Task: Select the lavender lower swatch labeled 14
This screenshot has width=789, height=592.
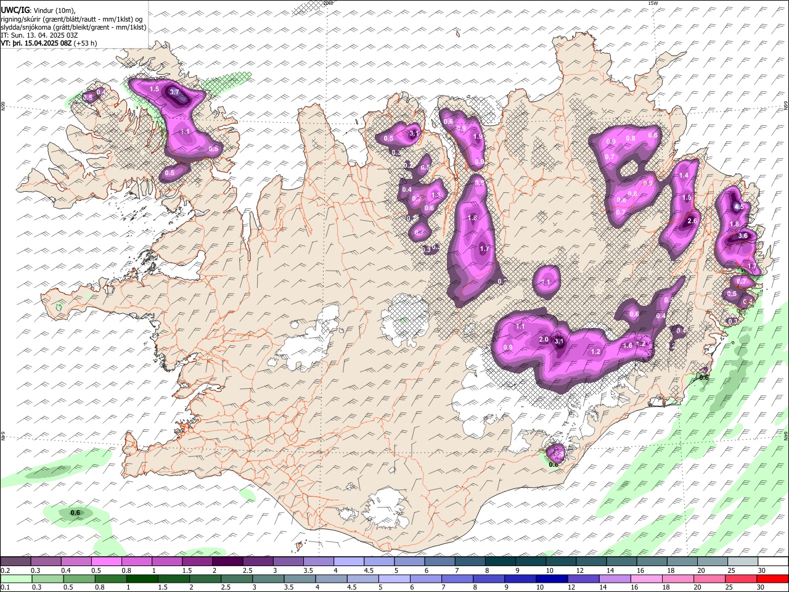Action: point(614,578)
